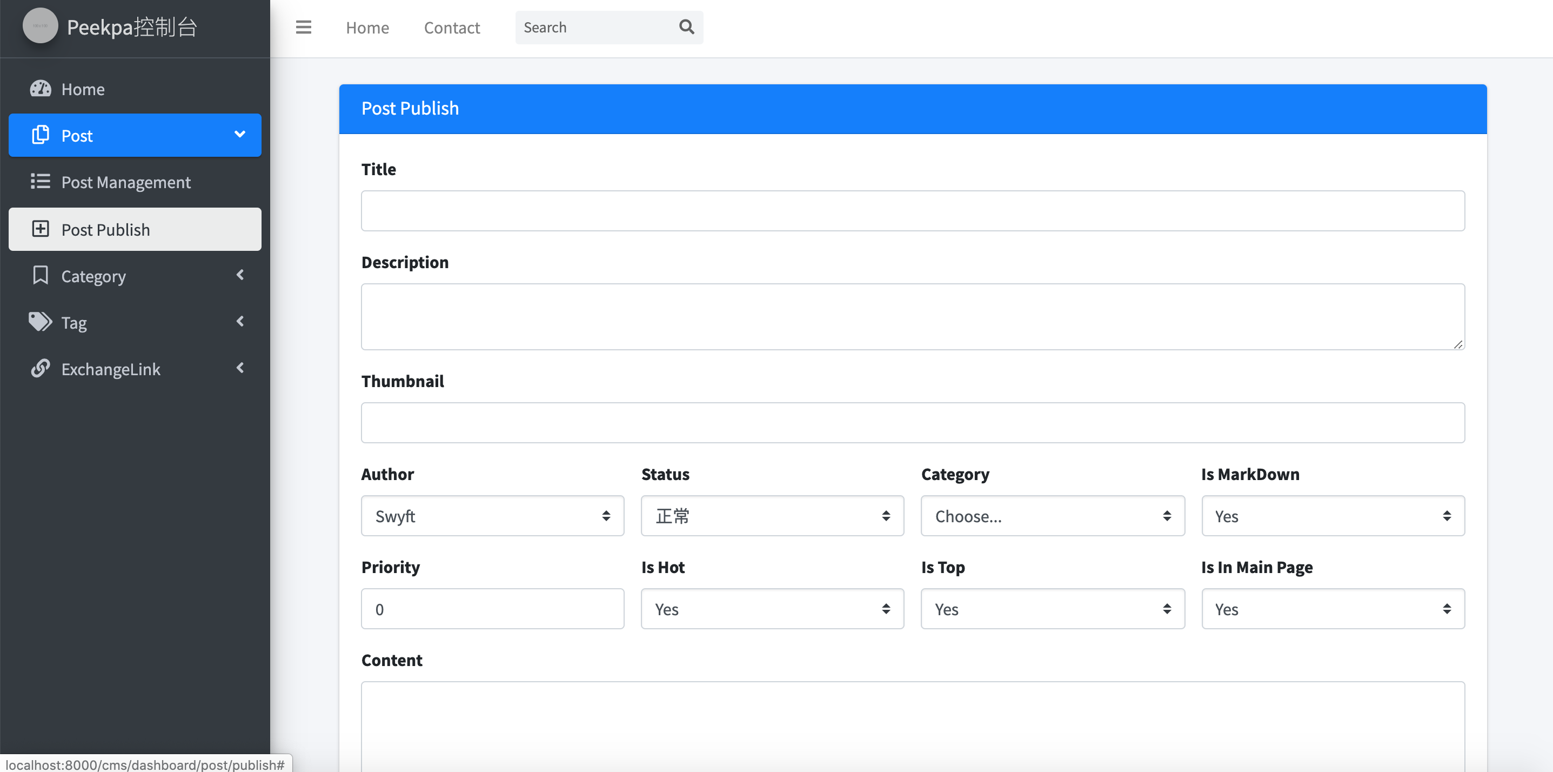The width and height of the screenshot is (1553, 772).
Task: Click the Home dashboard gauge icon
Action: 41,89
